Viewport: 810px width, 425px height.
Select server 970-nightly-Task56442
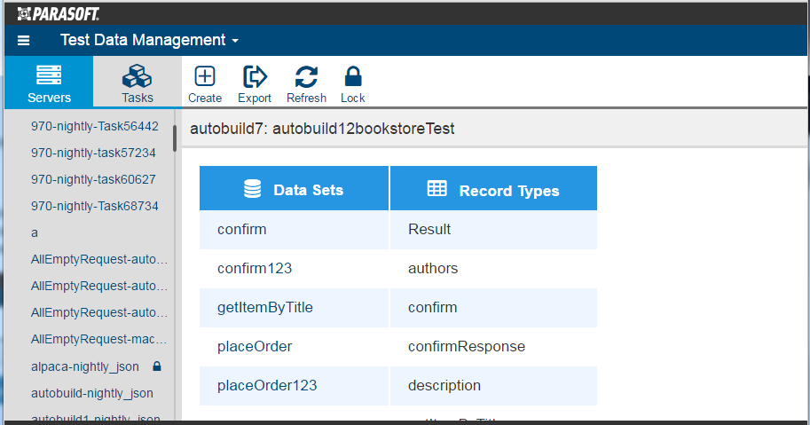pyautogui.click(x=95, y=126)
